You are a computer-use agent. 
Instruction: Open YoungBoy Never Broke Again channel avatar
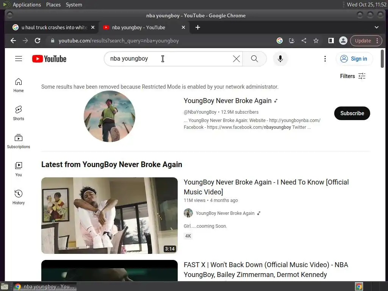point(110,116)
